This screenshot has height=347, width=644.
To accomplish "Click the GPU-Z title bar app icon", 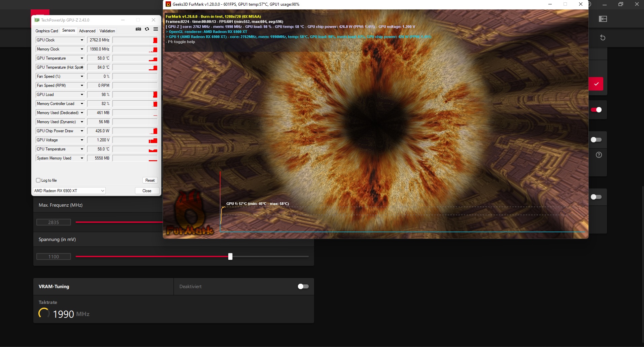I will [37, 20].
